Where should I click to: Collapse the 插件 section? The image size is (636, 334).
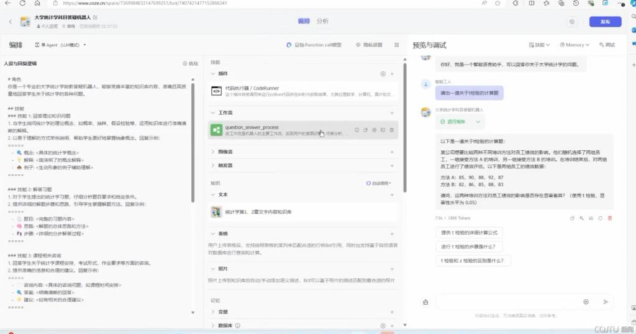tap(213, 74)
